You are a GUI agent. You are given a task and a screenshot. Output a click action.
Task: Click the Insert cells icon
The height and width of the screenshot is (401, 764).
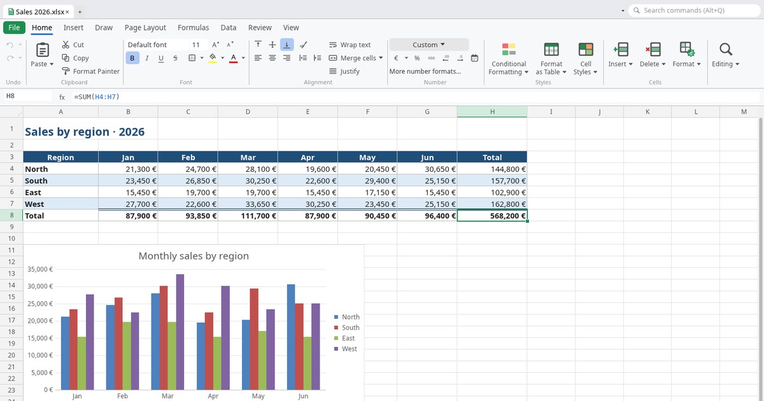620,49
